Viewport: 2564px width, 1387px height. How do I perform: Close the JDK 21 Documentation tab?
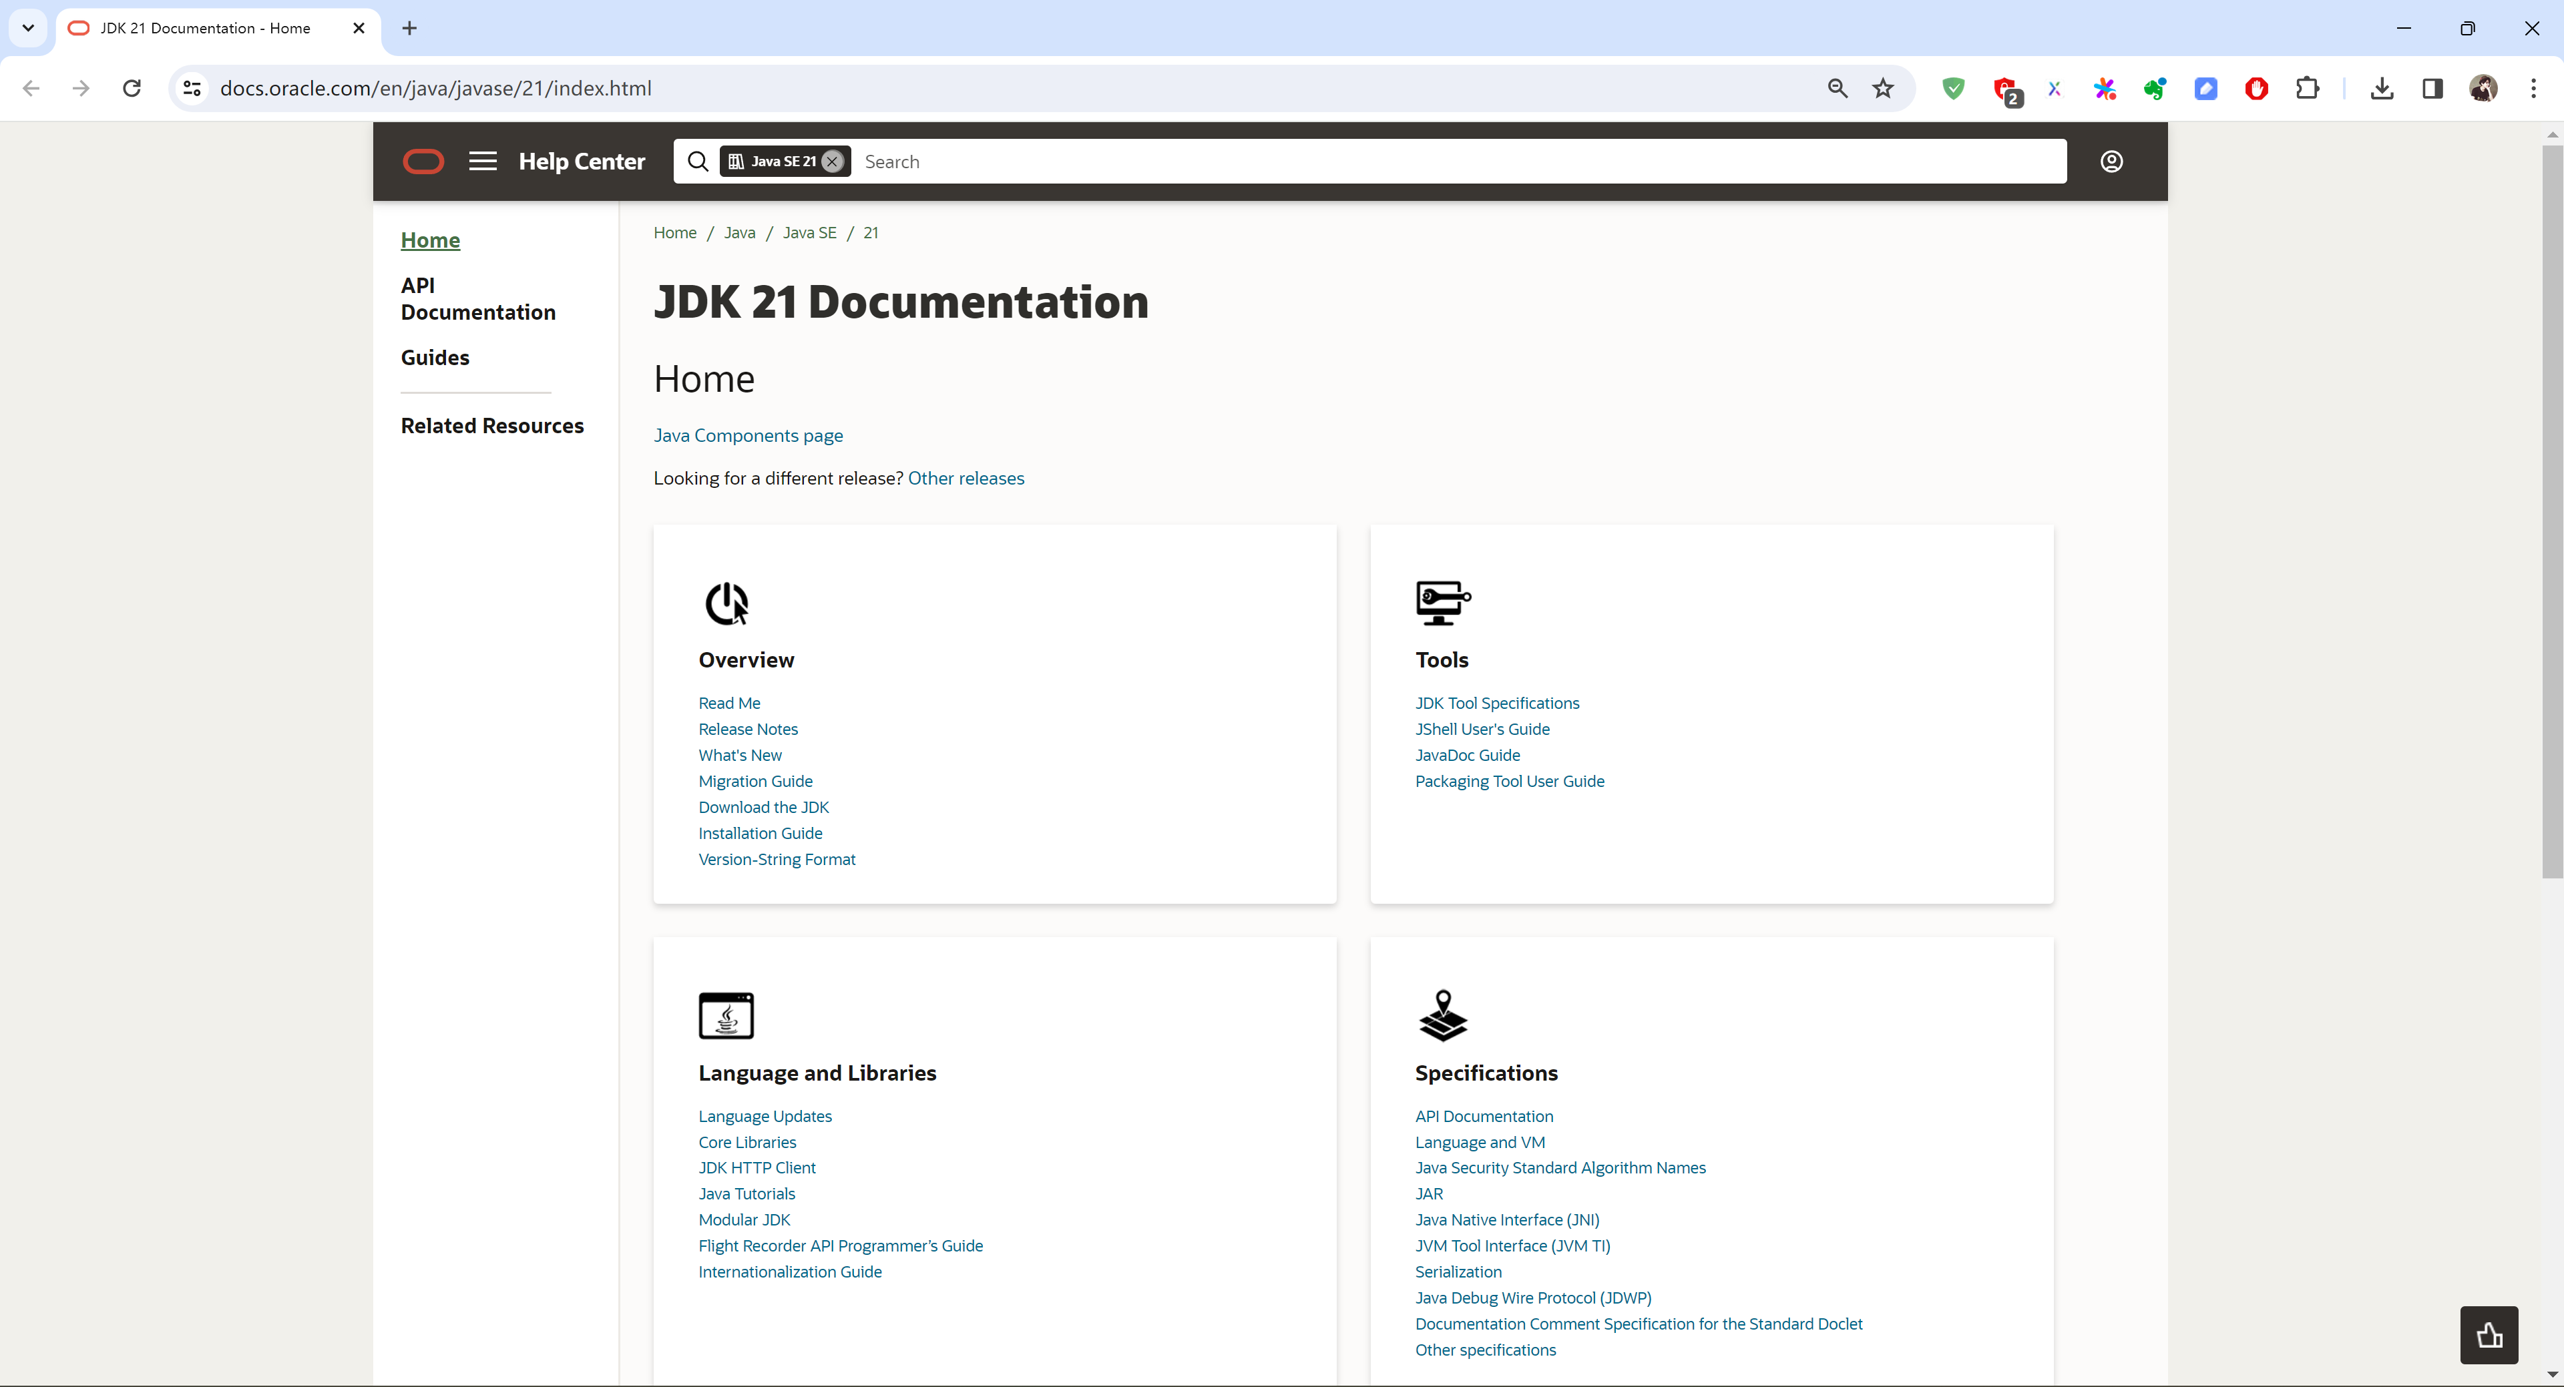(359, 28)
